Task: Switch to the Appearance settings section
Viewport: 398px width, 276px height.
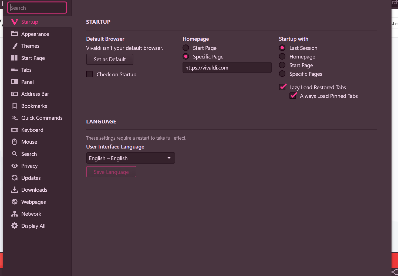Action: (35, 34)
